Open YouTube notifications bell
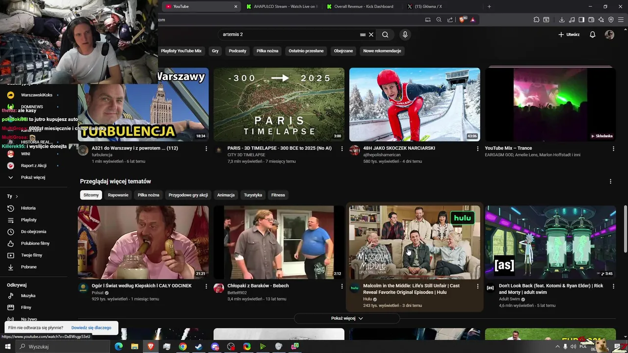The width and height of the screenshot is (628, 353). tap(593, 34)
